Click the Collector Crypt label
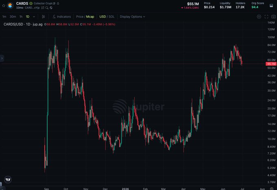Viewport: 277px width, 190px height. pos(43,4)
